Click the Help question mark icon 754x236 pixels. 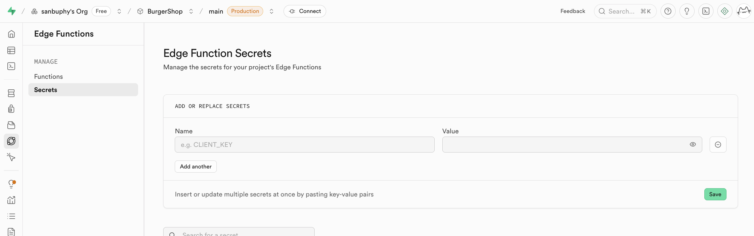(x=668, y=11)
